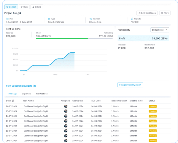Switch to the Rate tab

point(24,7)
